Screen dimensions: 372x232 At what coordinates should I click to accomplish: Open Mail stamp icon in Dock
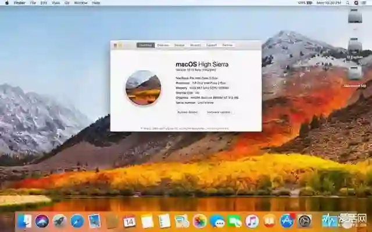[94, 221]
